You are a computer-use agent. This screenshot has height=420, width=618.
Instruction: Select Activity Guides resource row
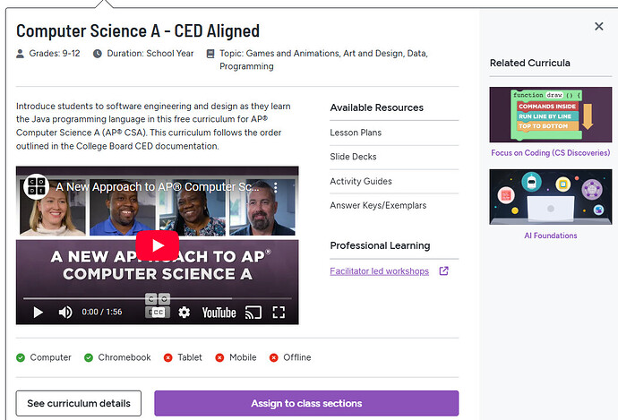click(x=394, y=181)
